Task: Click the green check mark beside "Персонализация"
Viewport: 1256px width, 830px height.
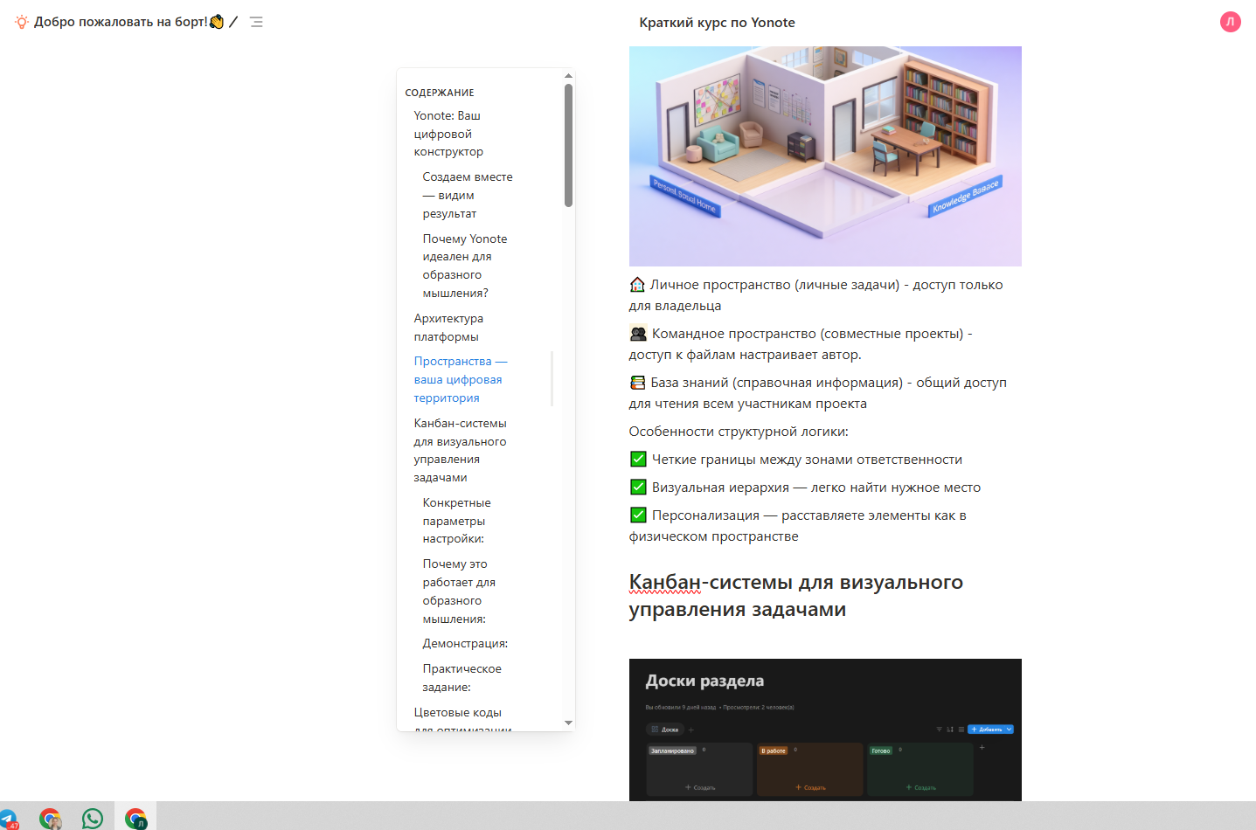Action: click(x=638, y=515)
